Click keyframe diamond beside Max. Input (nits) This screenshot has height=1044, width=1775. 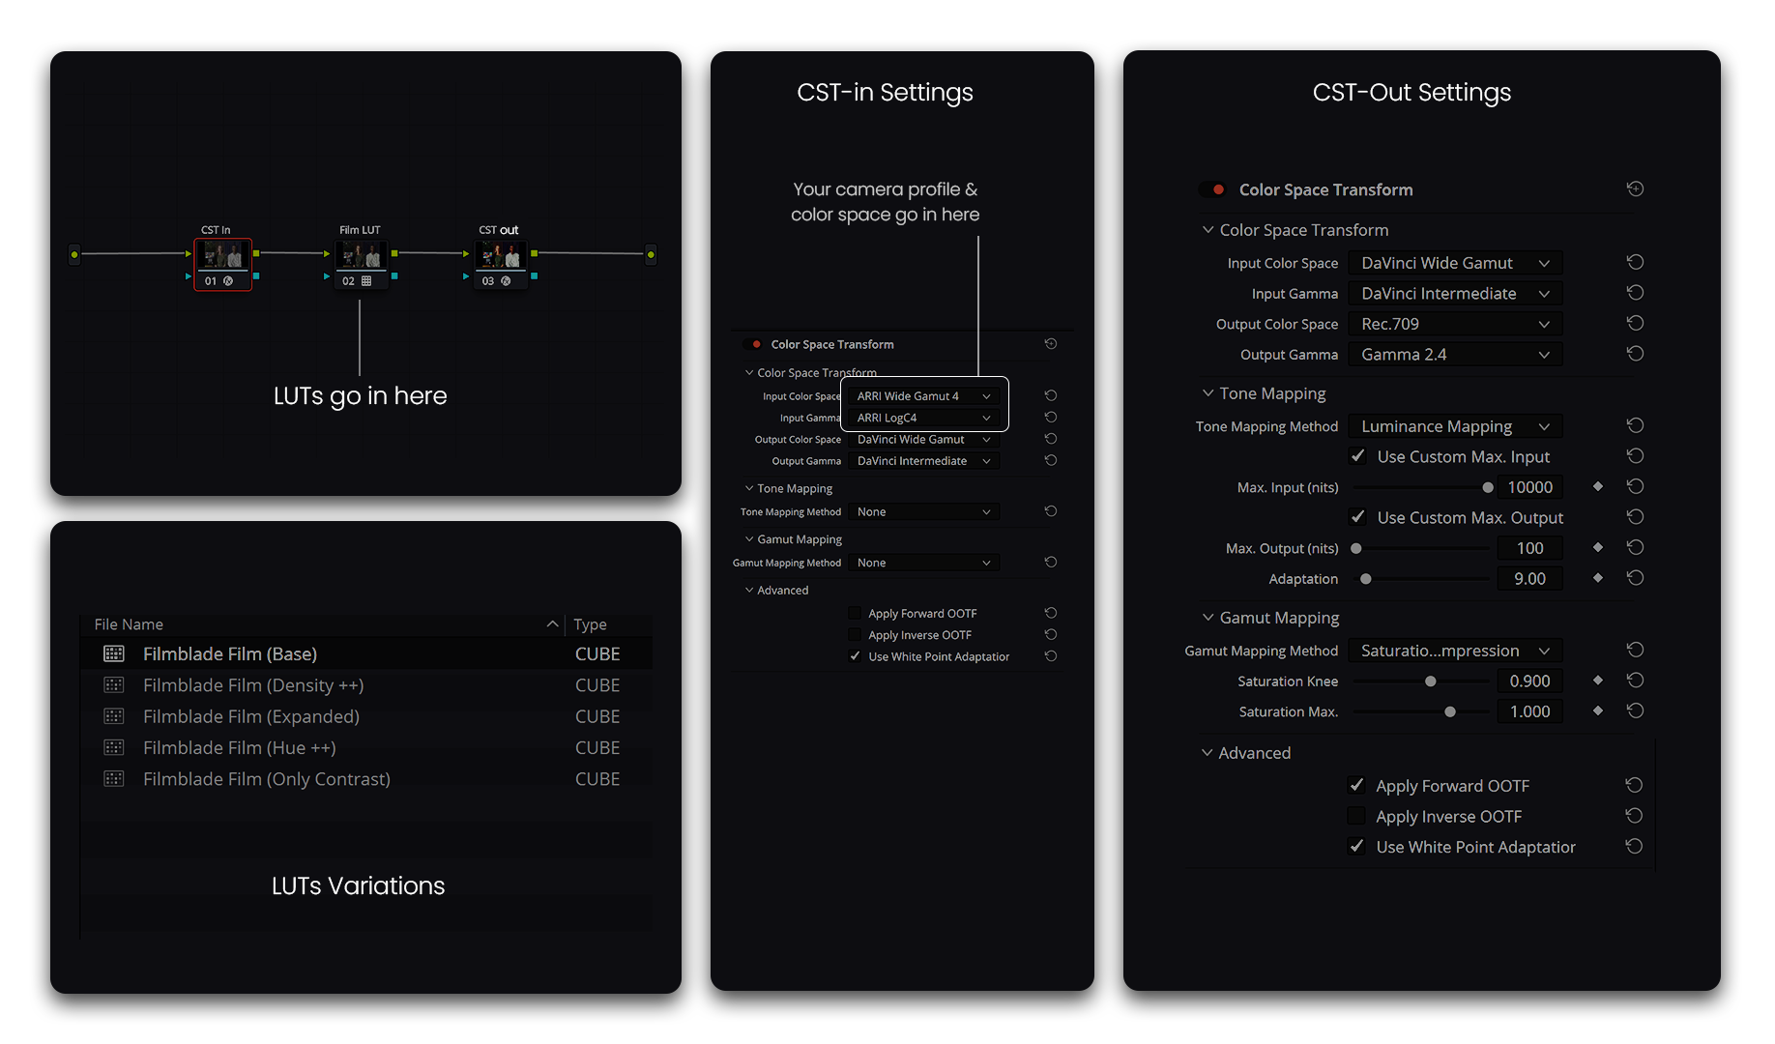click(x=1598, y=486)
